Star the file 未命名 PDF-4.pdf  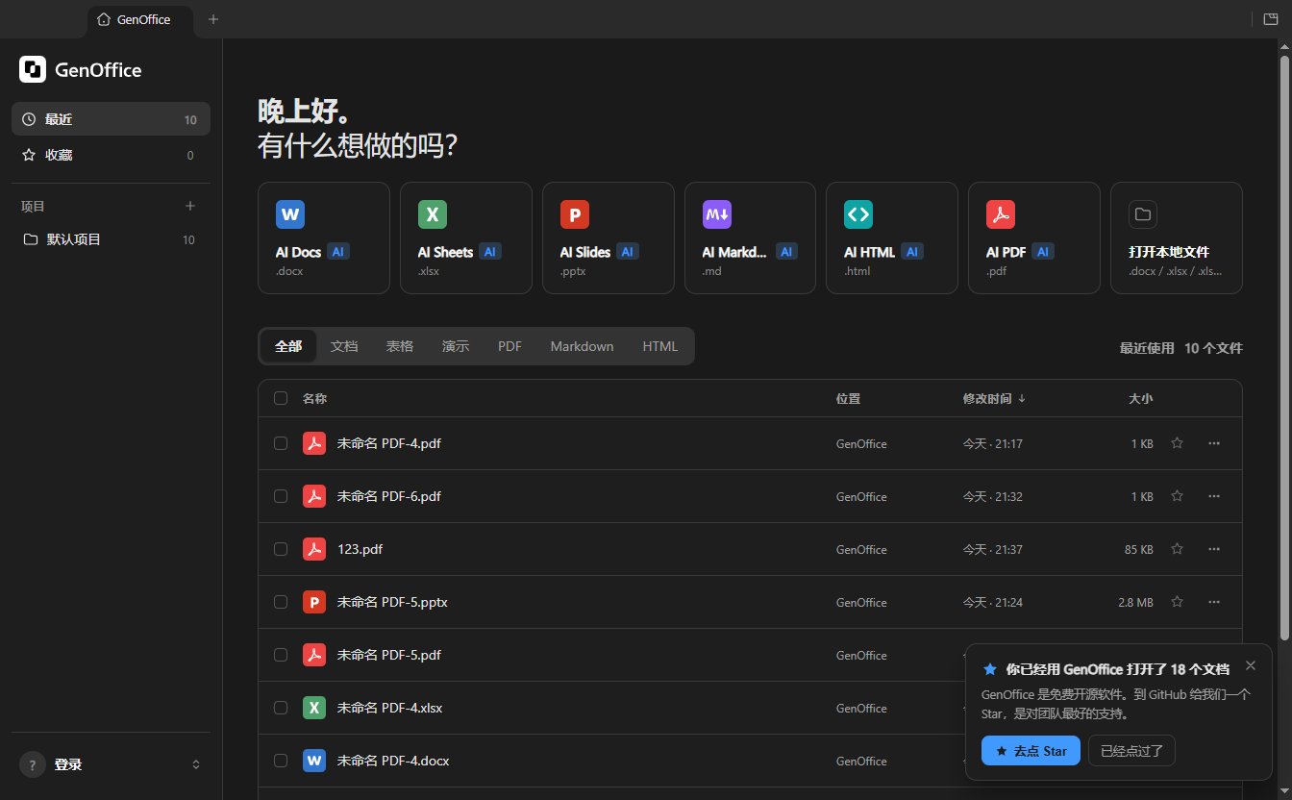click(1177, 443)
